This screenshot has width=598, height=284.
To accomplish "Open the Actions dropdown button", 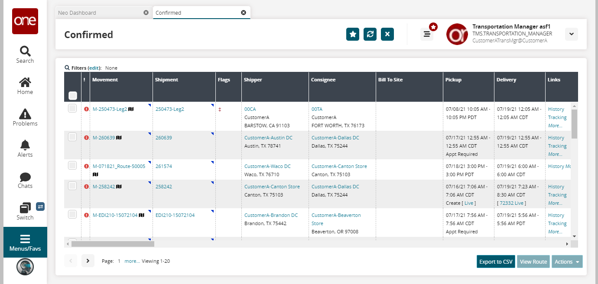I will click(567, 261).
